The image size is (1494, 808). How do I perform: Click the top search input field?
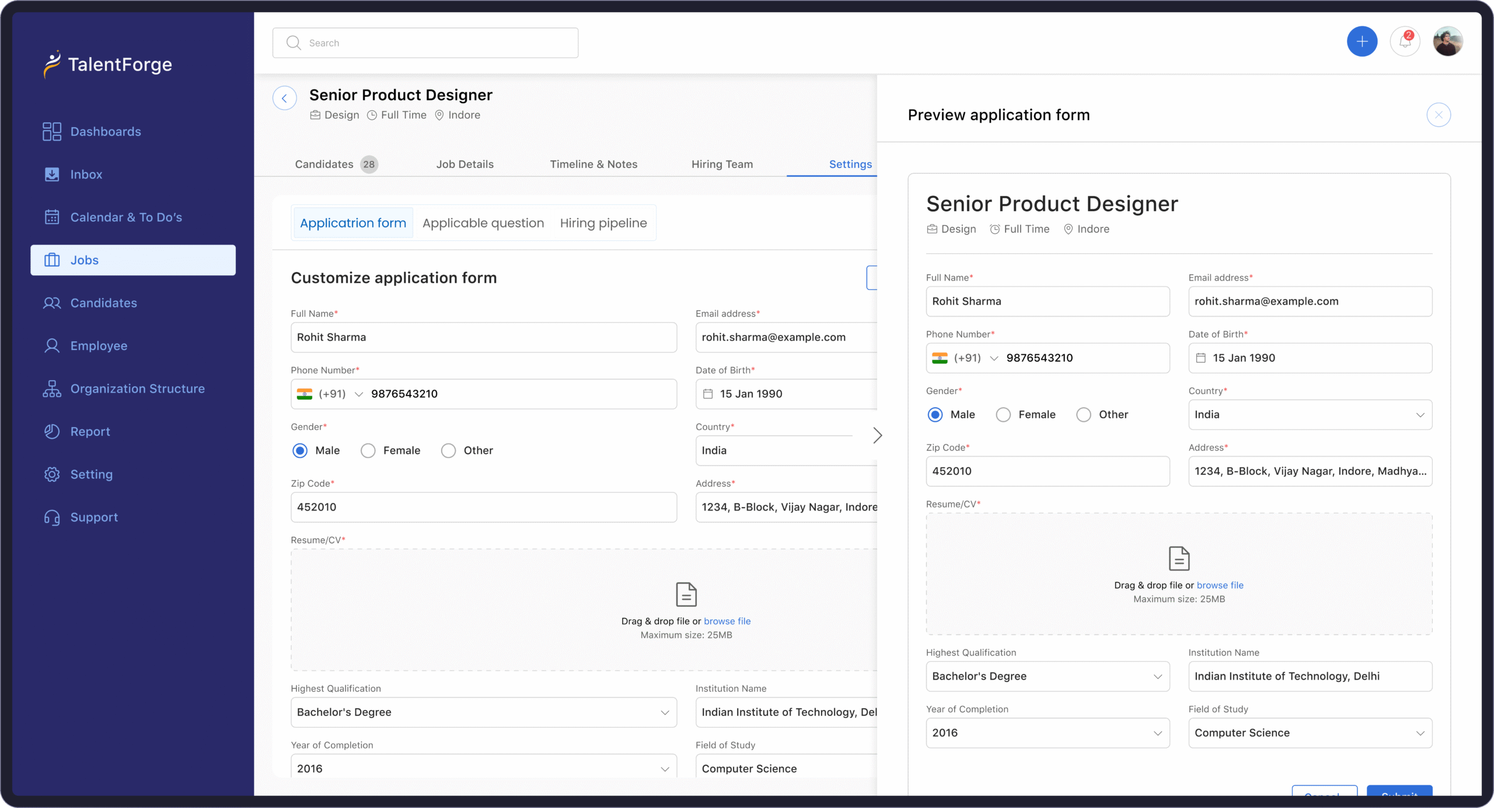pyautogui.click(x=425, y=43)
